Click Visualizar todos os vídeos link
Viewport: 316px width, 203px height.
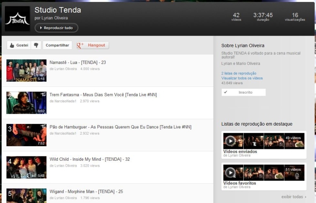click(x=242, y=78)
